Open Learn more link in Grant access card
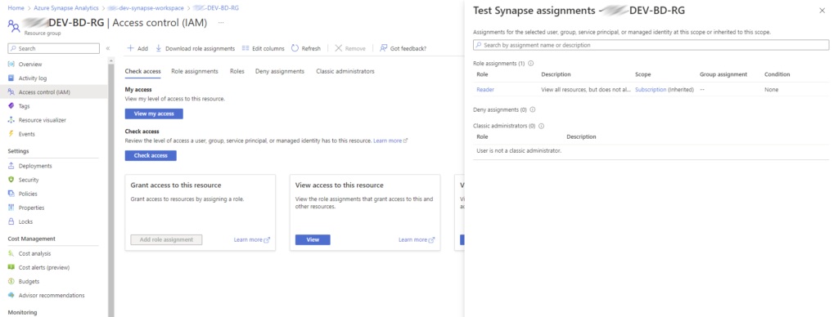838x317 pixels. (252, 239)
